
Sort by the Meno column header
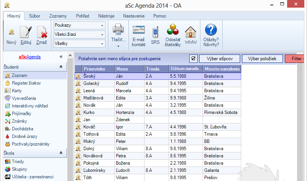[130, 69]
